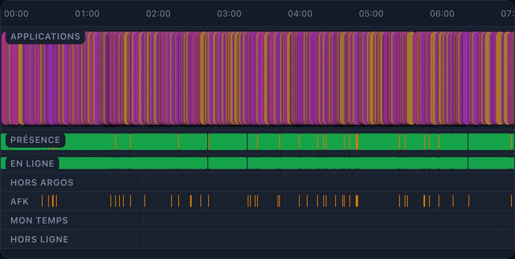Jump to the 03:00 time marker
The height and width of the screenshot is (259, 515).
pyautogui.click(x=230, y=14)
